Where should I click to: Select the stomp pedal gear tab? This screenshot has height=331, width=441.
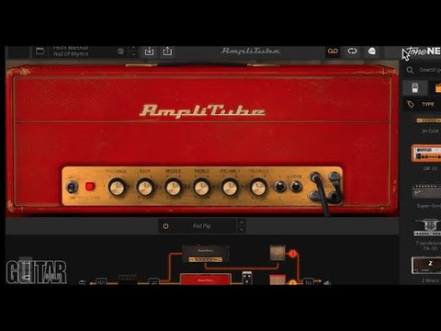click(x=415, y=88)
